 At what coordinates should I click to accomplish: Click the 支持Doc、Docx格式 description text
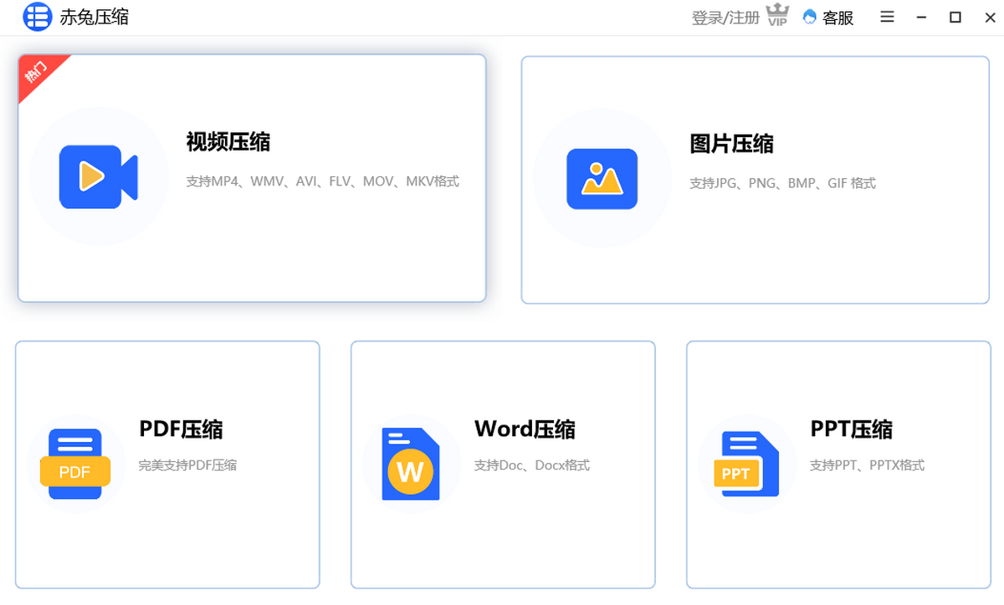pos(532,465)
